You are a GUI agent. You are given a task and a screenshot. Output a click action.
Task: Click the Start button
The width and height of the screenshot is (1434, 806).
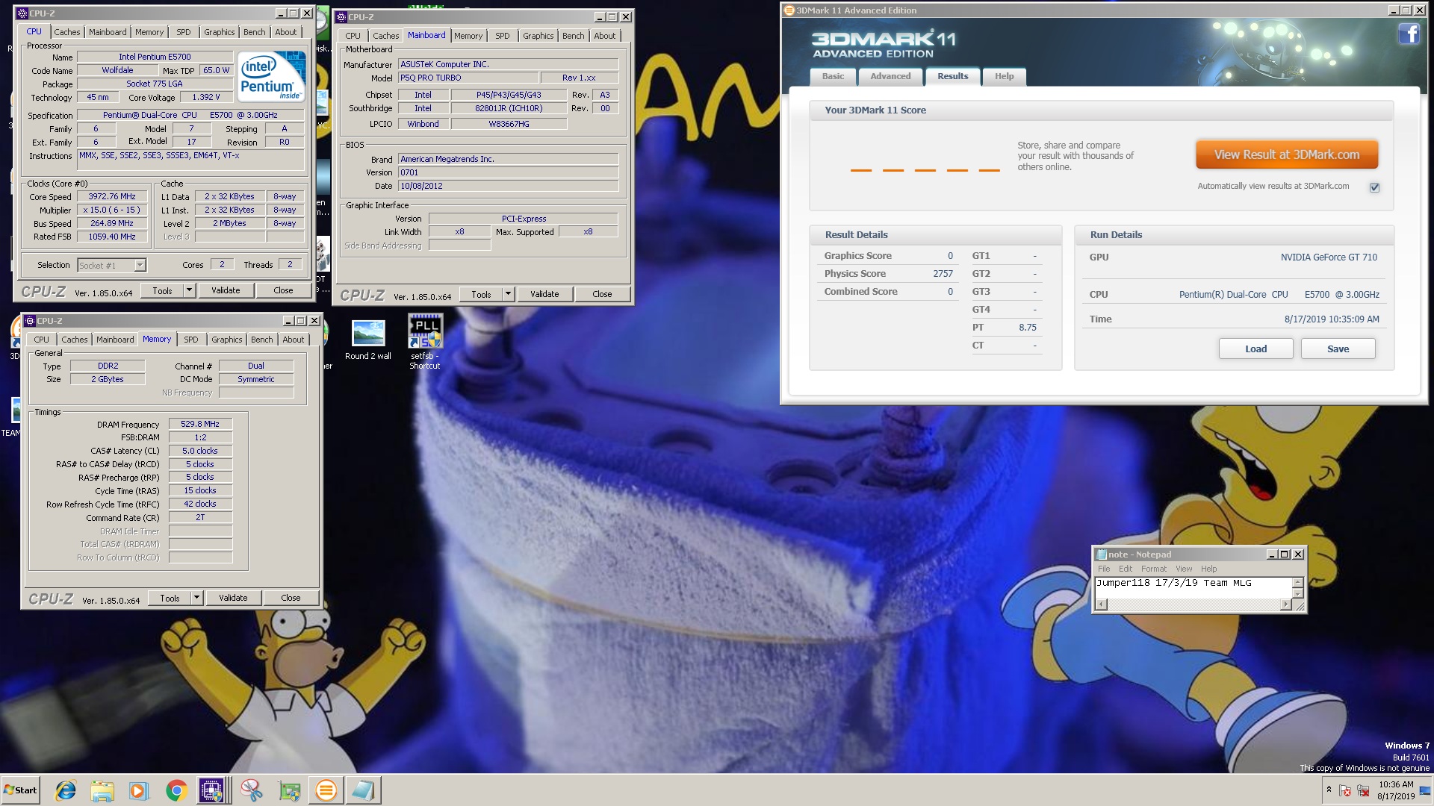coord(20,790)
